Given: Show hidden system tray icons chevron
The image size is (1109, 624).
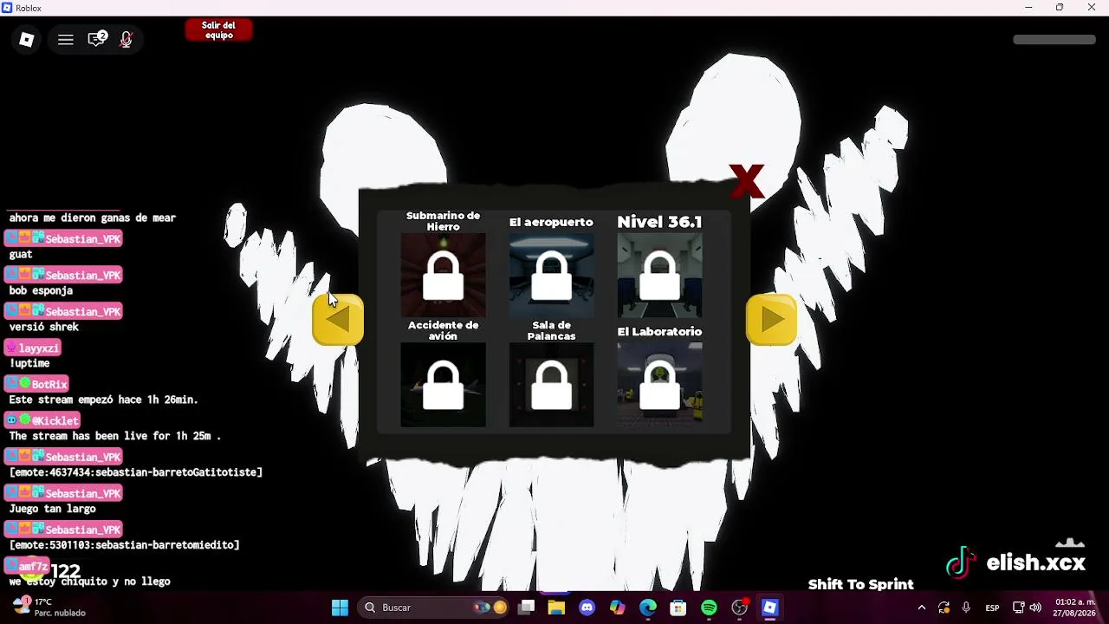Looking at the screenshot, I should coord(921,608).
